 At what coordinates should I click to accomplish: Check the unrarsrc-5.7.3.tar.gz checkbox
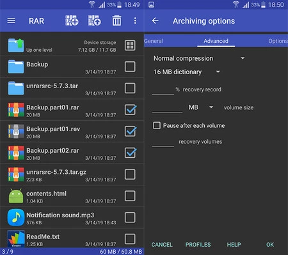click(130, 174)
